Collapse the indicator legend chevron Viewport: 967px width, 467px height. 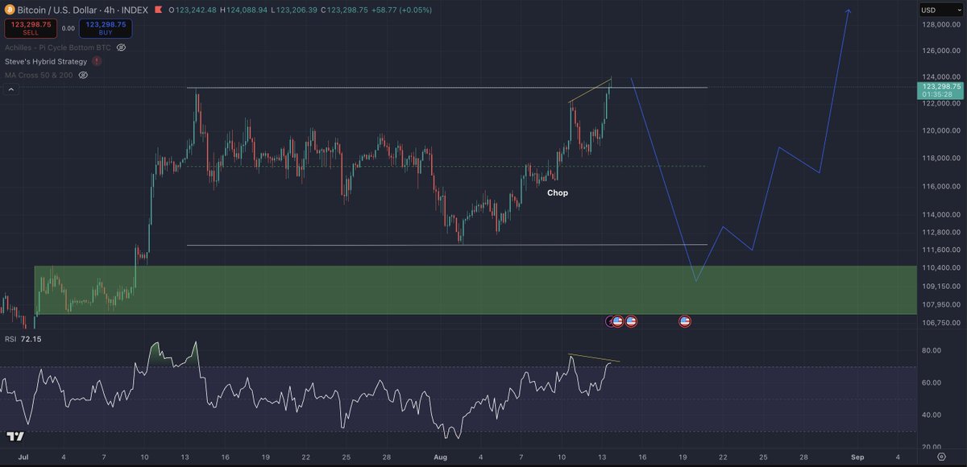[x=11, y=90]
